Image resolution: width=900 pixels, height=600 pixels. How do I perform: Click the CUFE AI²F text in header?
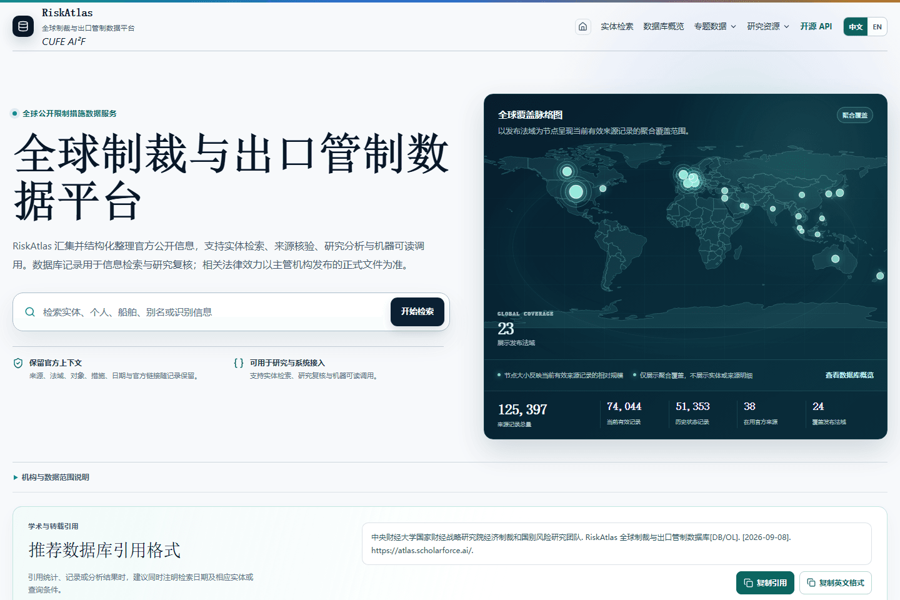click(64, 41)
